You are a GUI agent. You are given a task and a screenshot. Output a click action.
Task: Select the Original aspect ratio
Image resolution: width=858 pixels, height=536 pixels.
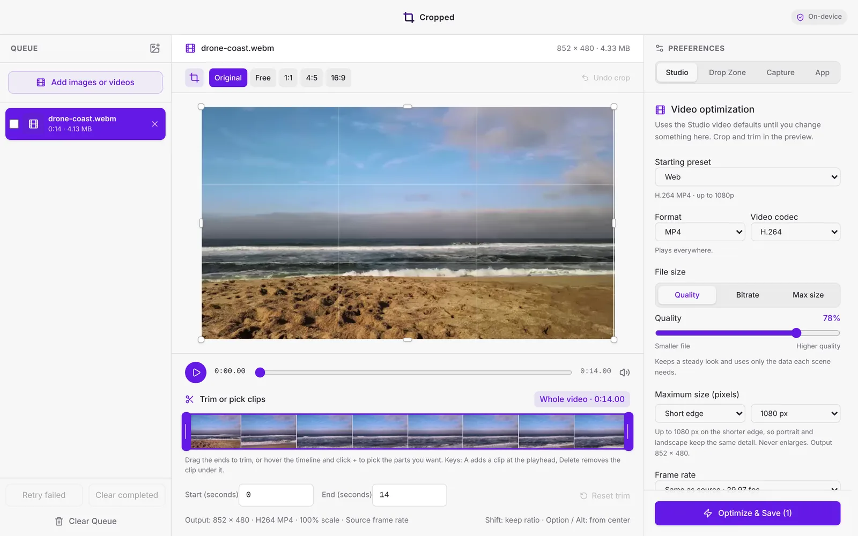pyautogui.click(x=228, y=78)
